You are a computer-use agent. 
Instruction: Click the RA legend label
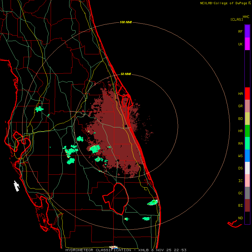point(240,144)
